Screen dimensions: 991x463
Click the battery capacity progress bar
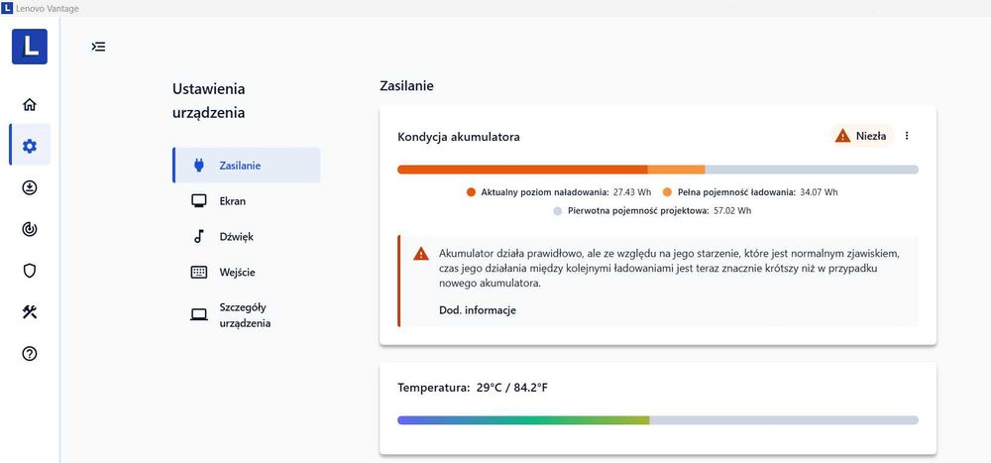tap(657, 170)
